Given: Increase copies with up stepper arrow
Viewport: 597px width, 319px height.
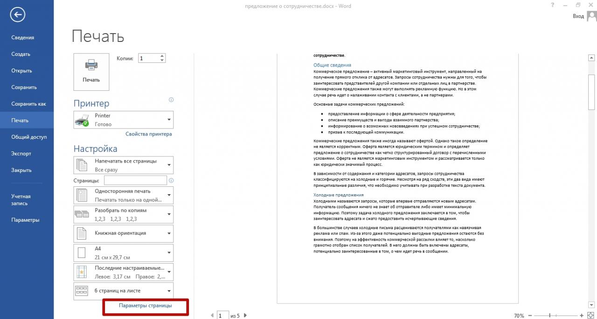Looking at the screenshot, I should pos(162,56).
